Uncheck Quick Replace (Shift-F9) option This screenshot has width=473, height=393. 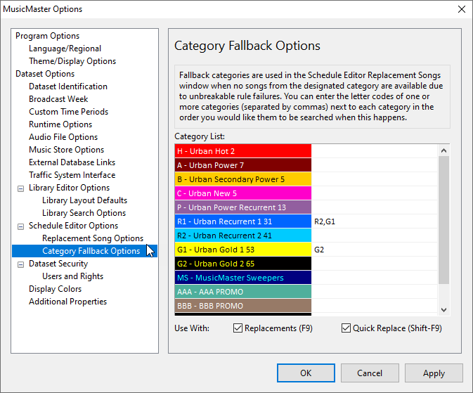346,328
